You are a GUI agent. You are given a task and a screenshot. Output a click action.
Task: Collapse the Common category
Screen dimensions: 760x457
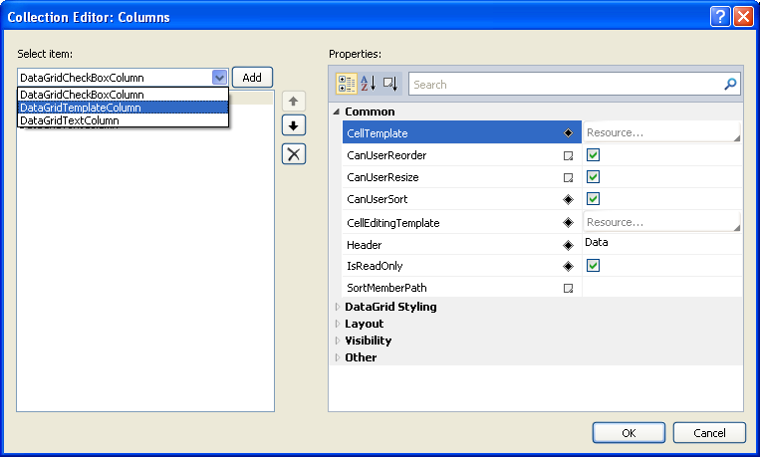click(337, 112)
